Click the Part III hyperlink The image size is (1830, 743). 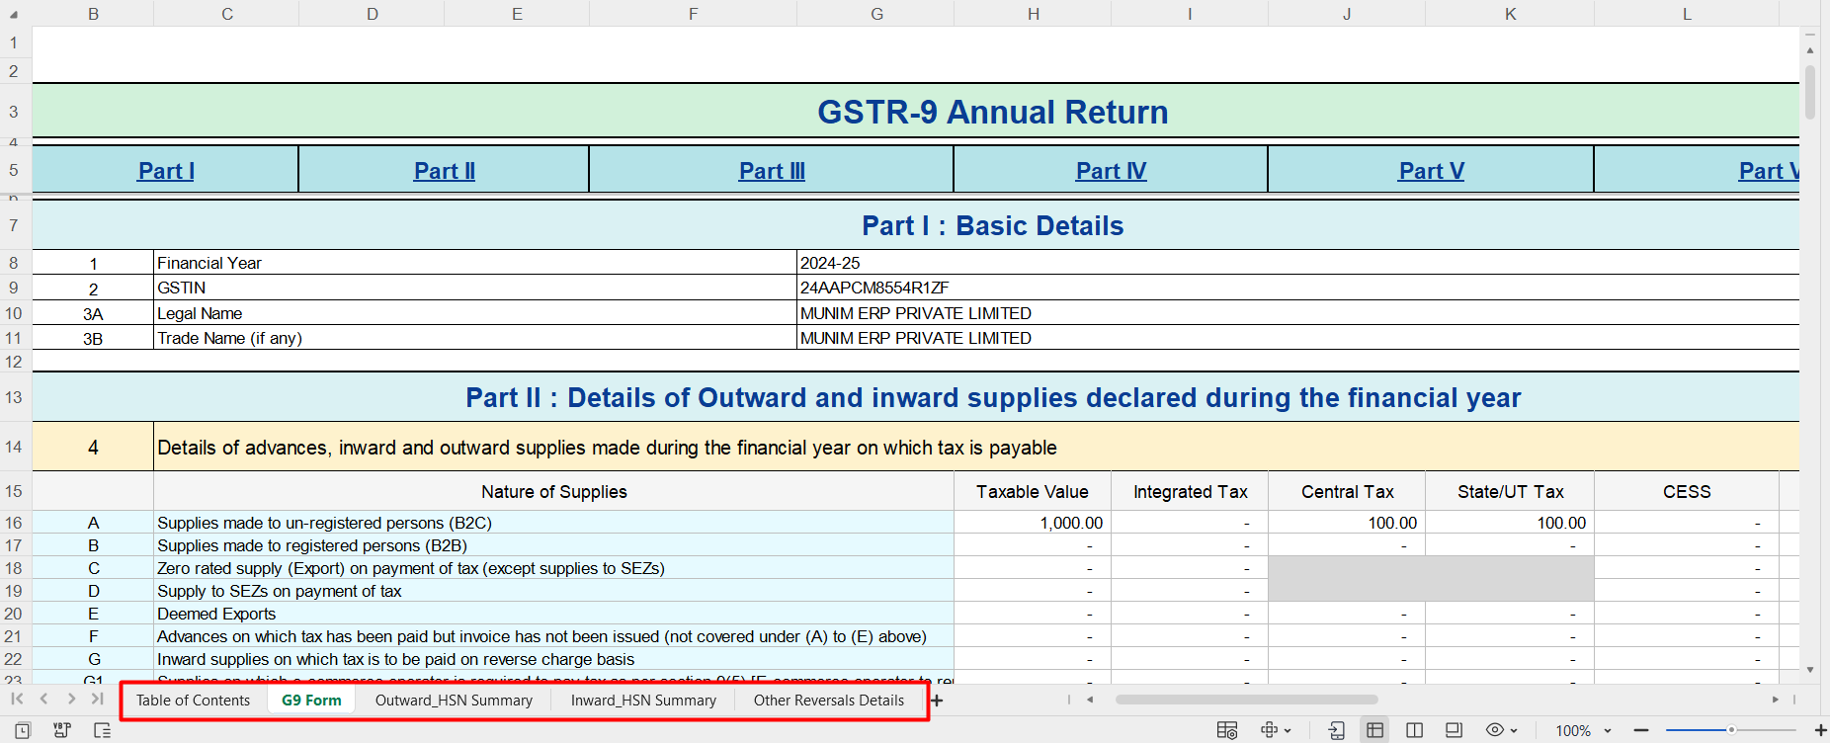coord(772,171)
